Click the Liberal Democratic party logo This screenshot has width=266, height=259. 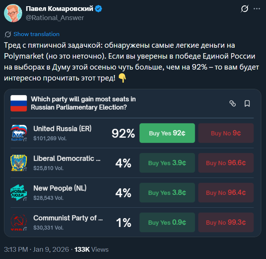tap(19, 163)
